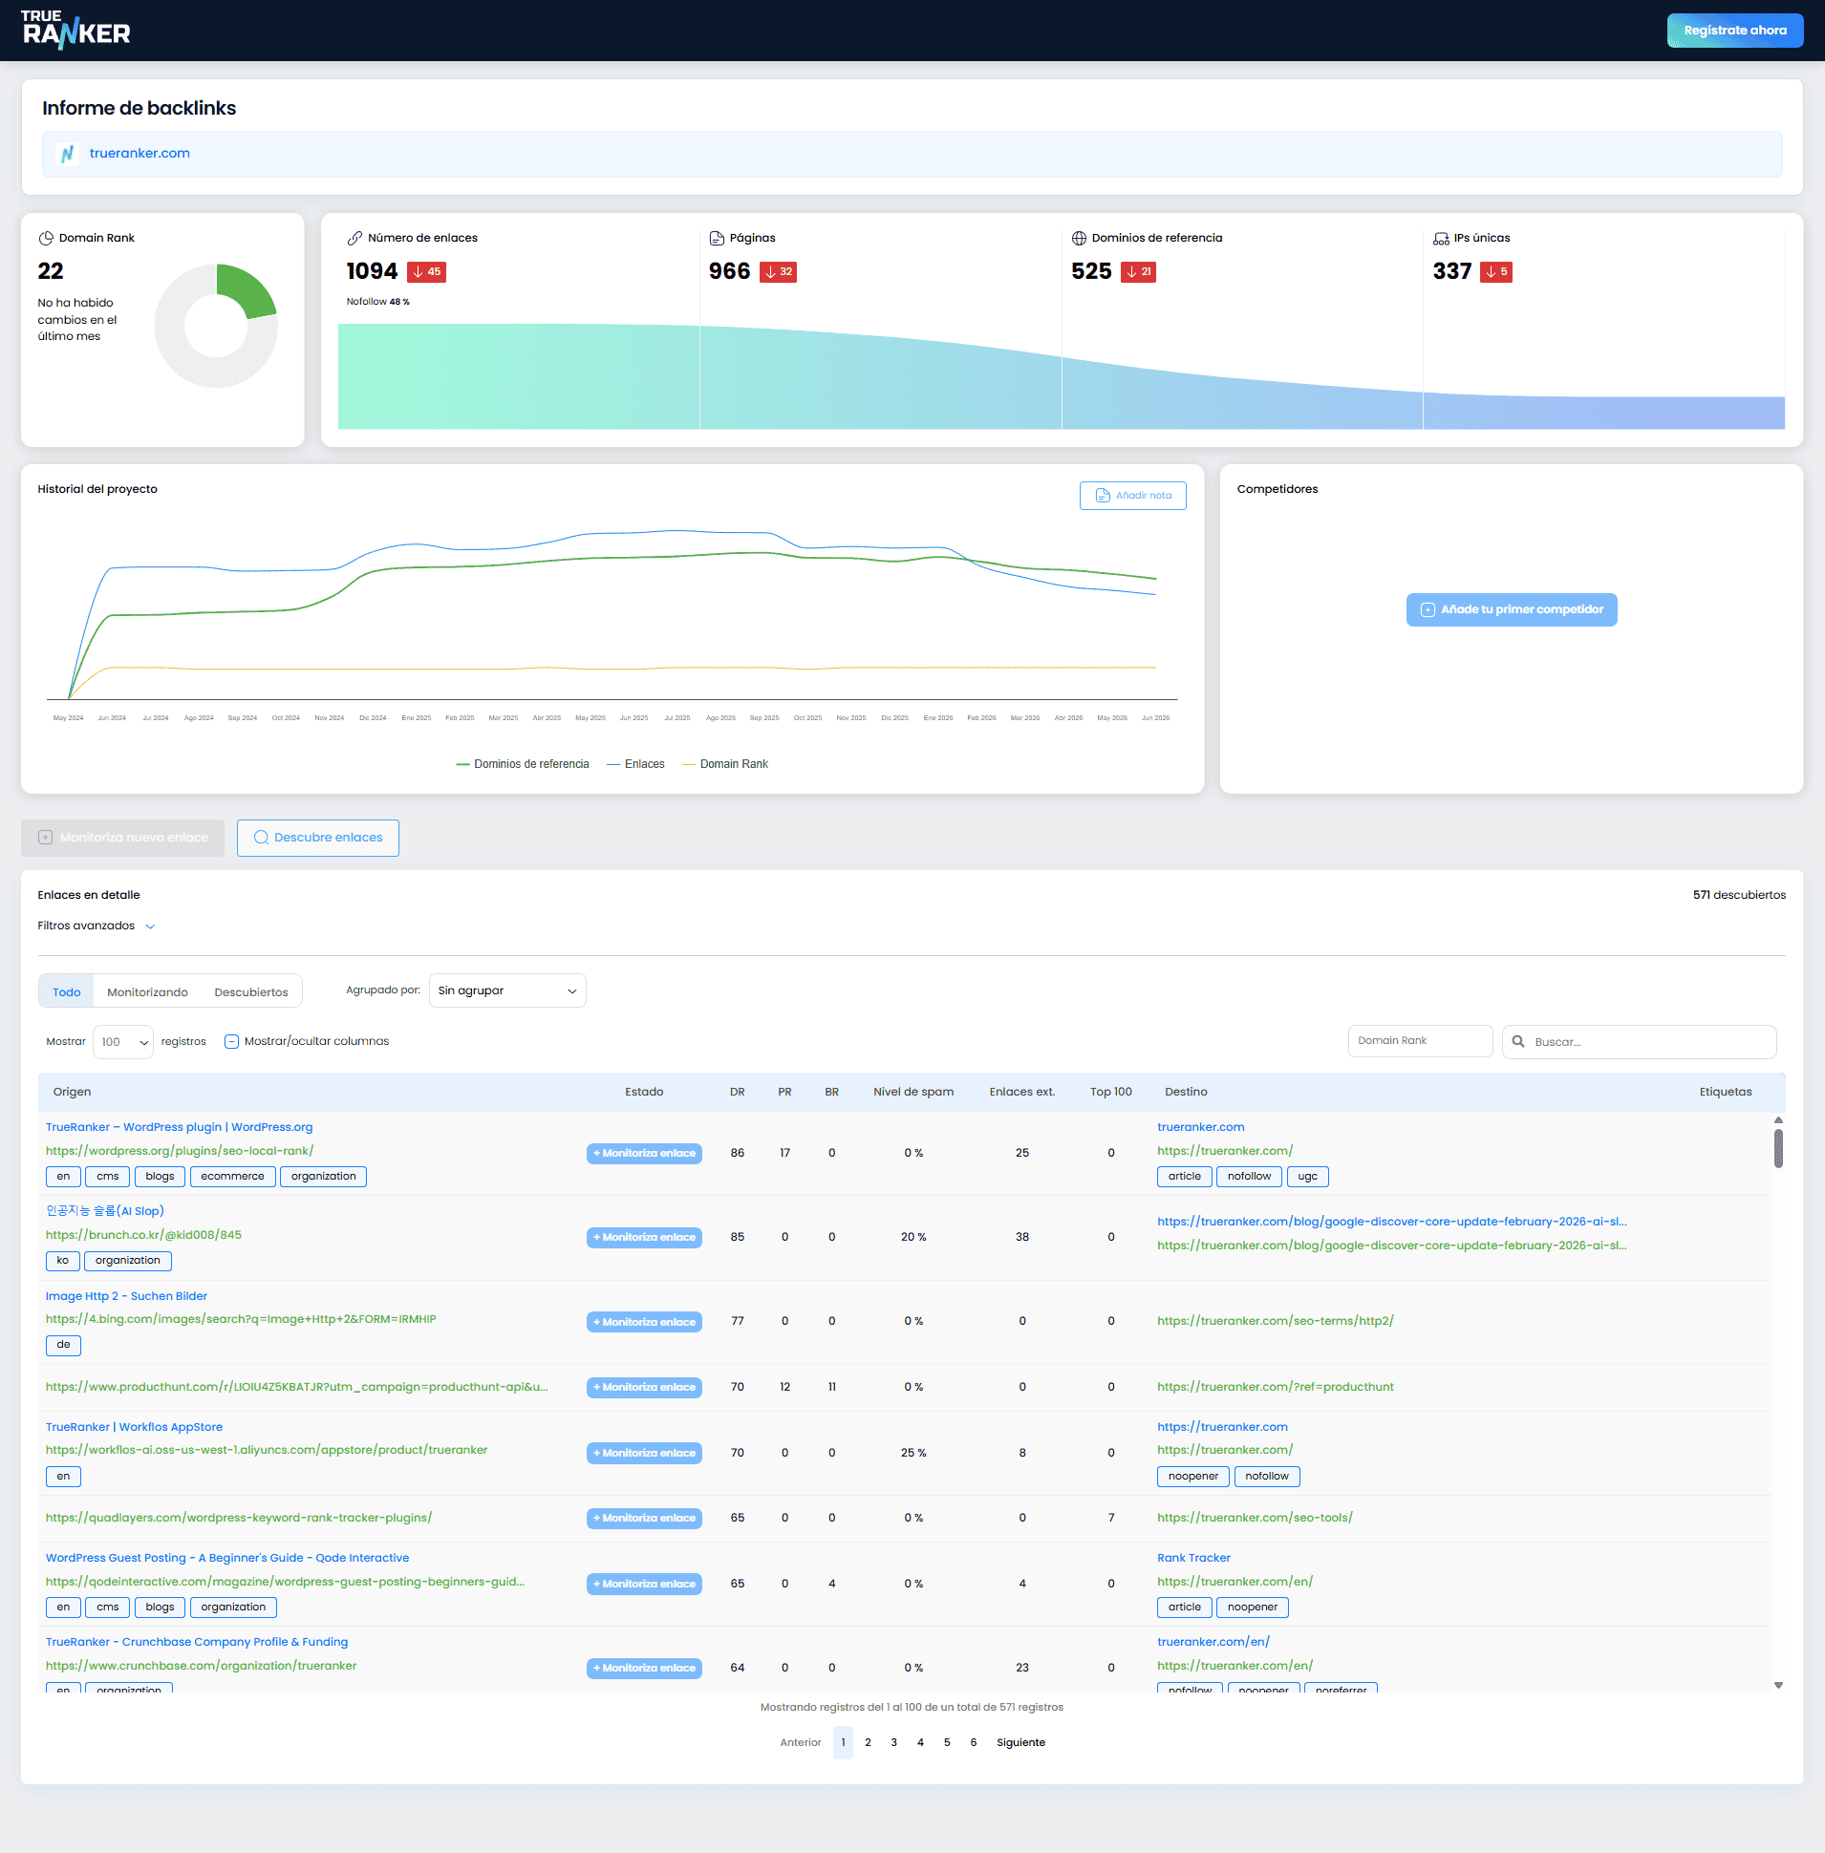Image resolution: width=1825 pixels, height=1853 pixels.
Task: Click the TrueRanker logo
Action: 75,30
